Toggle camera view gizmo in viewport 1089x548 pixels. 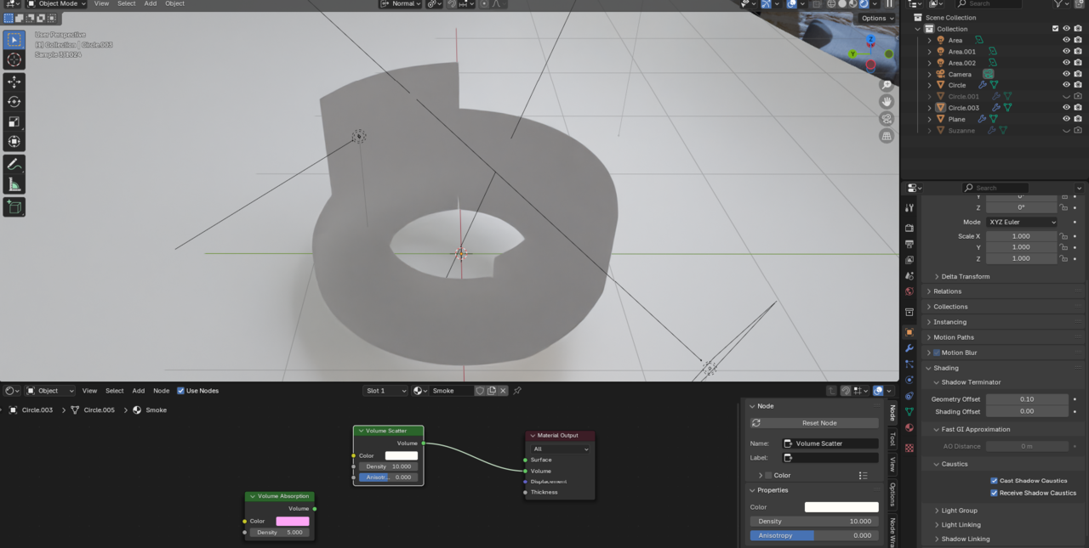tap(887, 119)
